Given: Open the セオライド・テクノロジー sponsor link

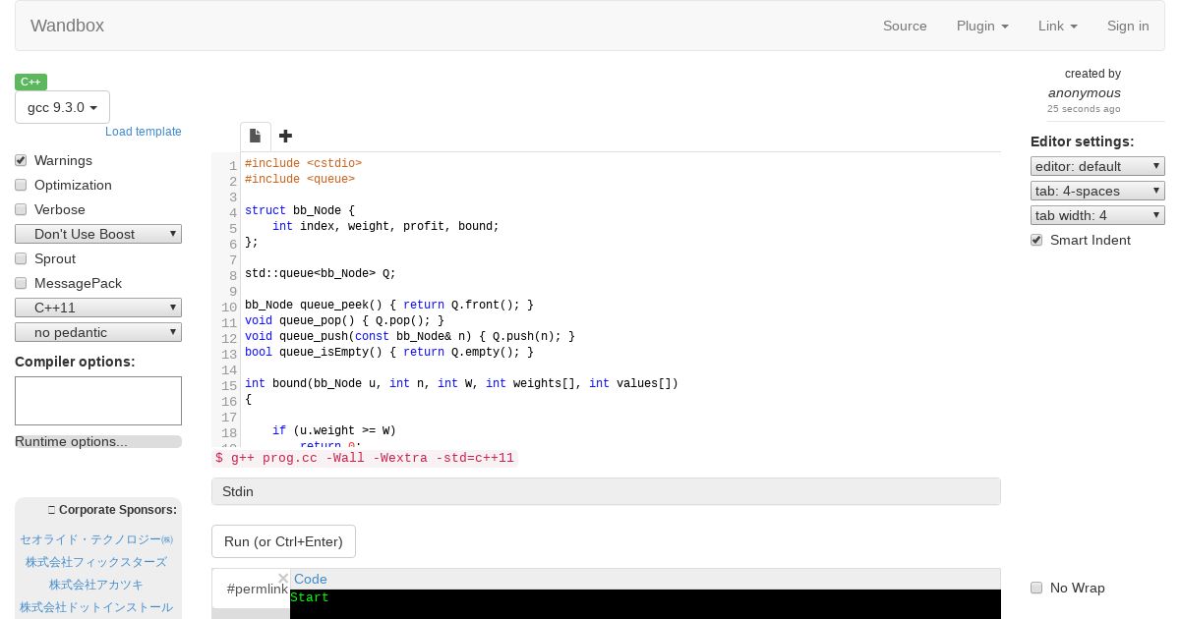Looking at the screenshot, I should pos(96,539).
